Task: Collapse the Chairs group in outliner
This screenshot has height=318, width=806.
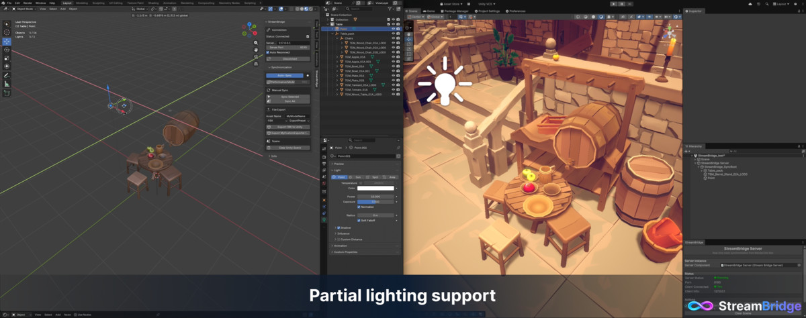Action: pyautogui.click(x=337, y=38)
